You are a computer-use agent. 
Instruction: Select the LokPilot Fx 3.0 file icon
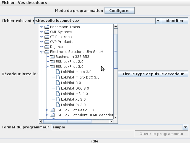[x=58, y=105]
